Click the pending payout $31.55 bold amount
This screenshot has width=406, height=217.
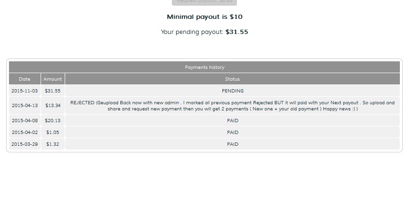237,32
